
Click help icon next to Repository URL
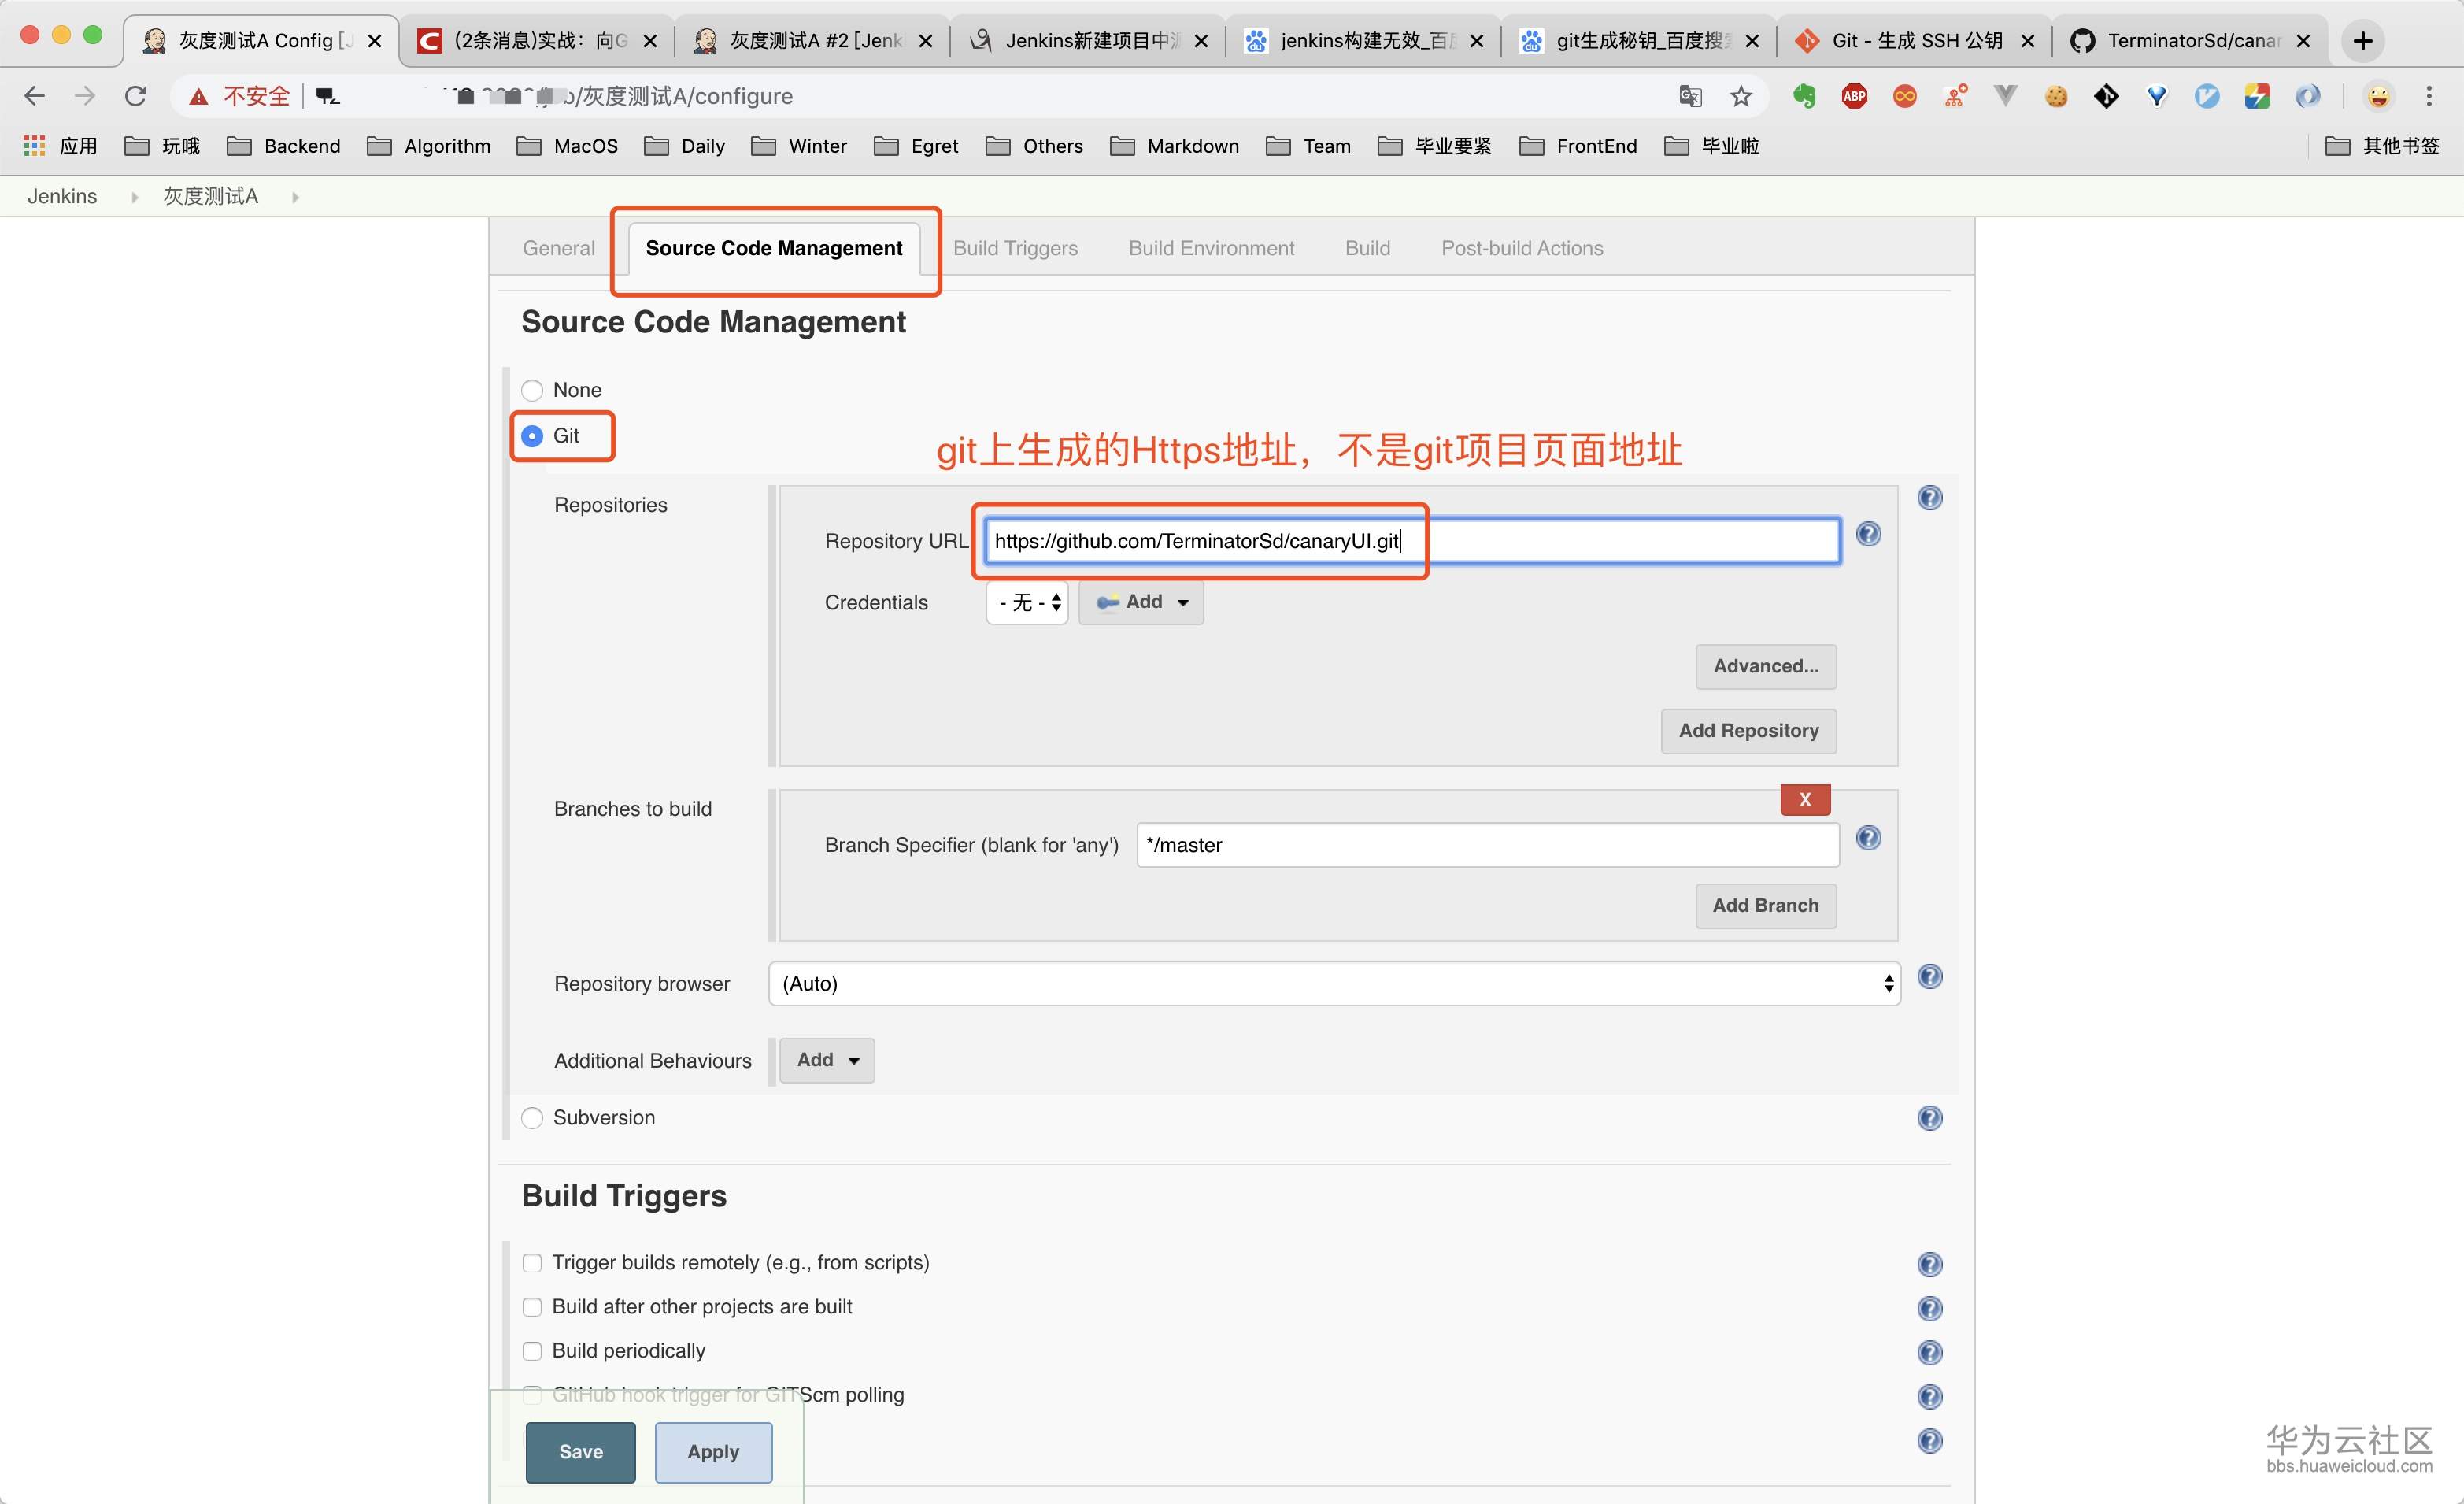pyautogui.click(x=1868, y=534)
